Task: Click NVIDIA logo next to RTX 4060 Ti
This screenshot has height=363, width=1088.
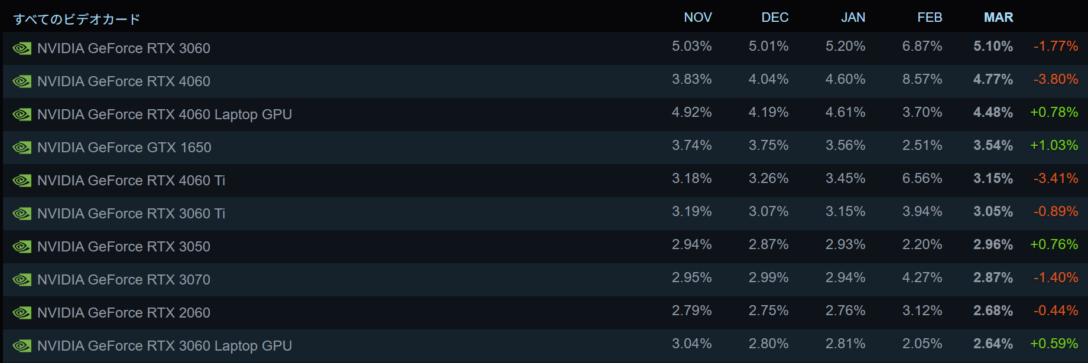Action: coord(22,181)
